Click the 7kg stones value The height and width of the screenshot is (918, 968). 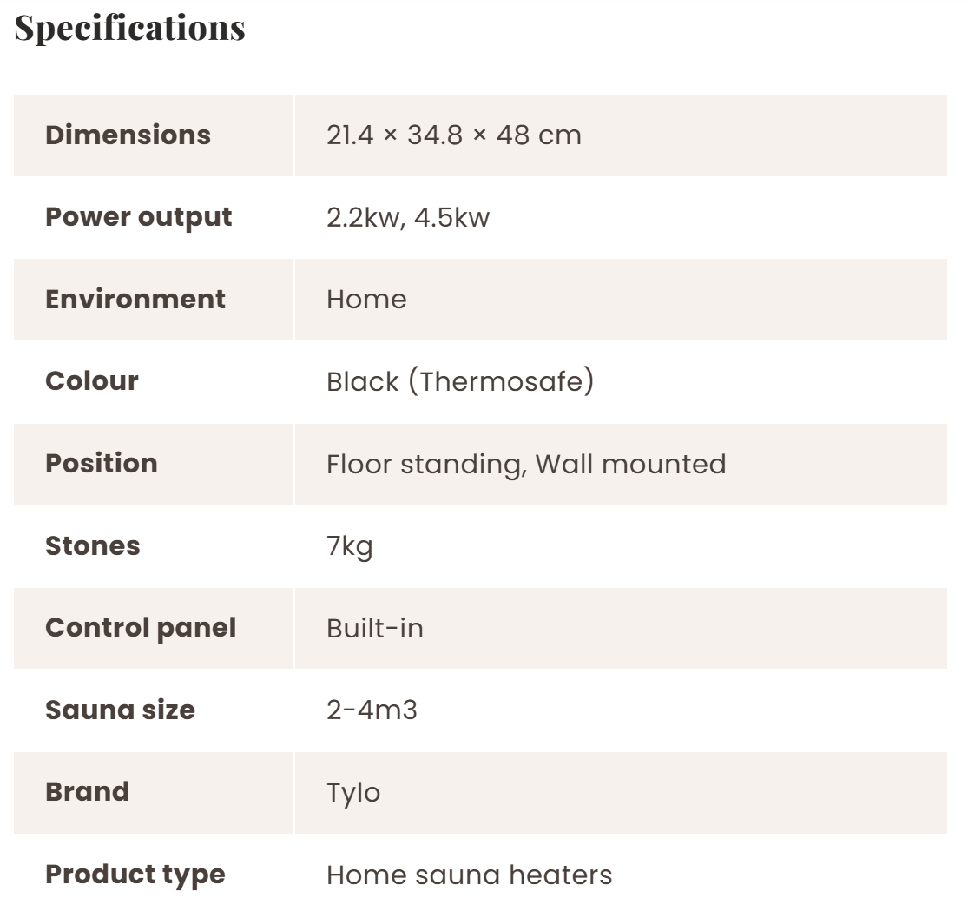tap(349, 546)
